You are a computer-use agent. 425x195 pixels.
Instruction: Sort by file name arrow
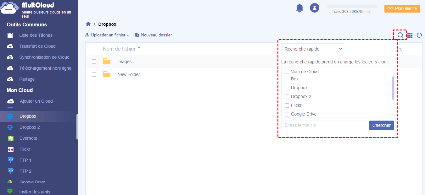[x=139, y=49]
